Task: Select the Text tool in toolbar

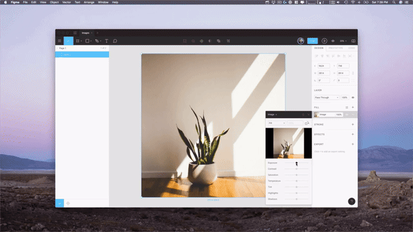Action: [106, 41]
